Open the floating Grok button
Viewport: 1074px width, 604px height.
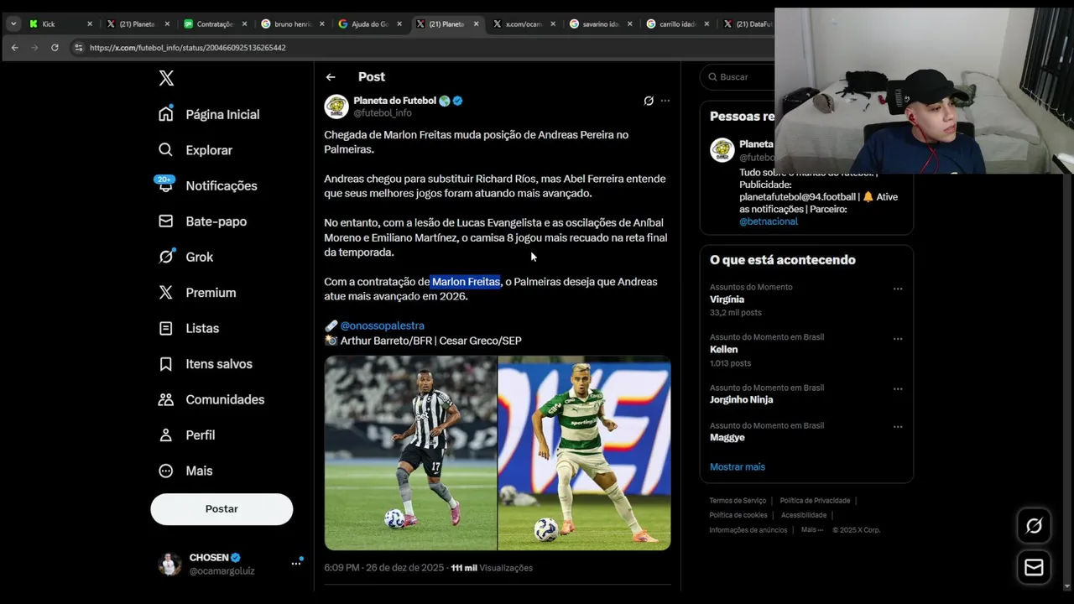click(x=1034, y=526)
